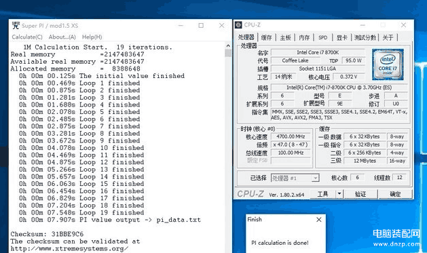The image size is (427, 253).
Task: Close the Finish dialog
Action: (319, 220)
